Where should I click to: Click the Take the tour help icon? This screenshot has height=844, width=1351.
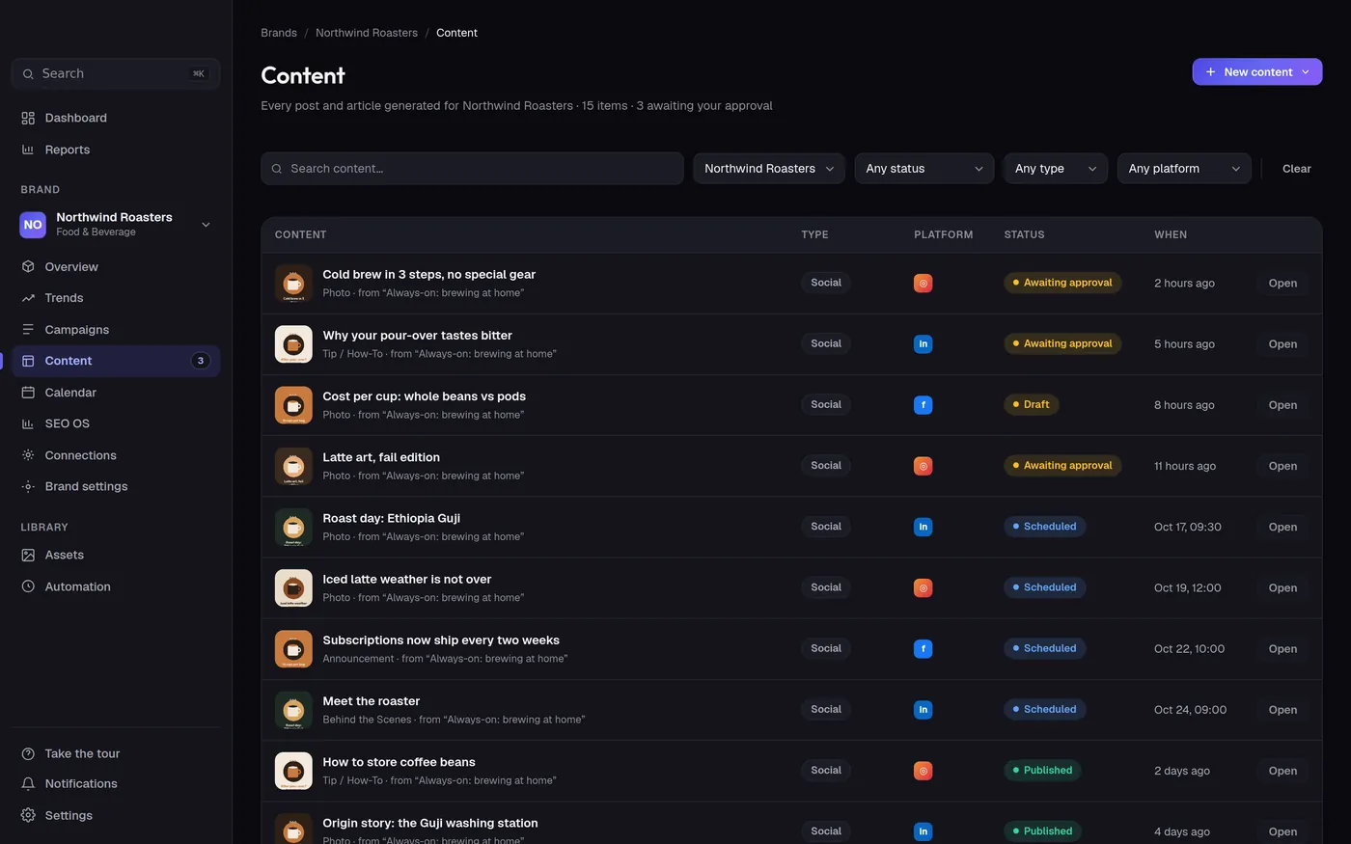tap(28, 753)
